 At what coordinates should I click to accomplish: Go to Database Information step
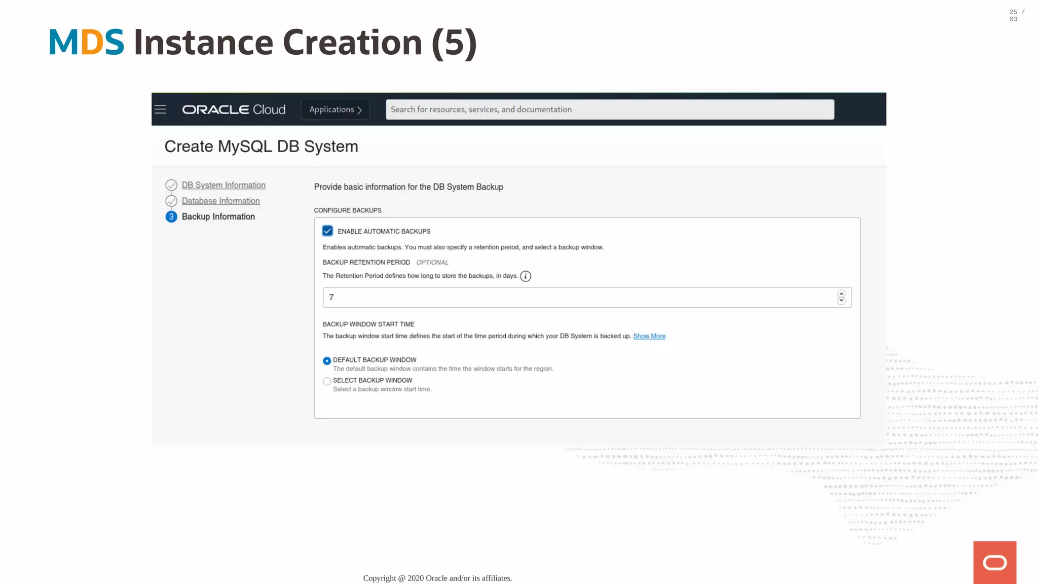(x=220, y=201)
